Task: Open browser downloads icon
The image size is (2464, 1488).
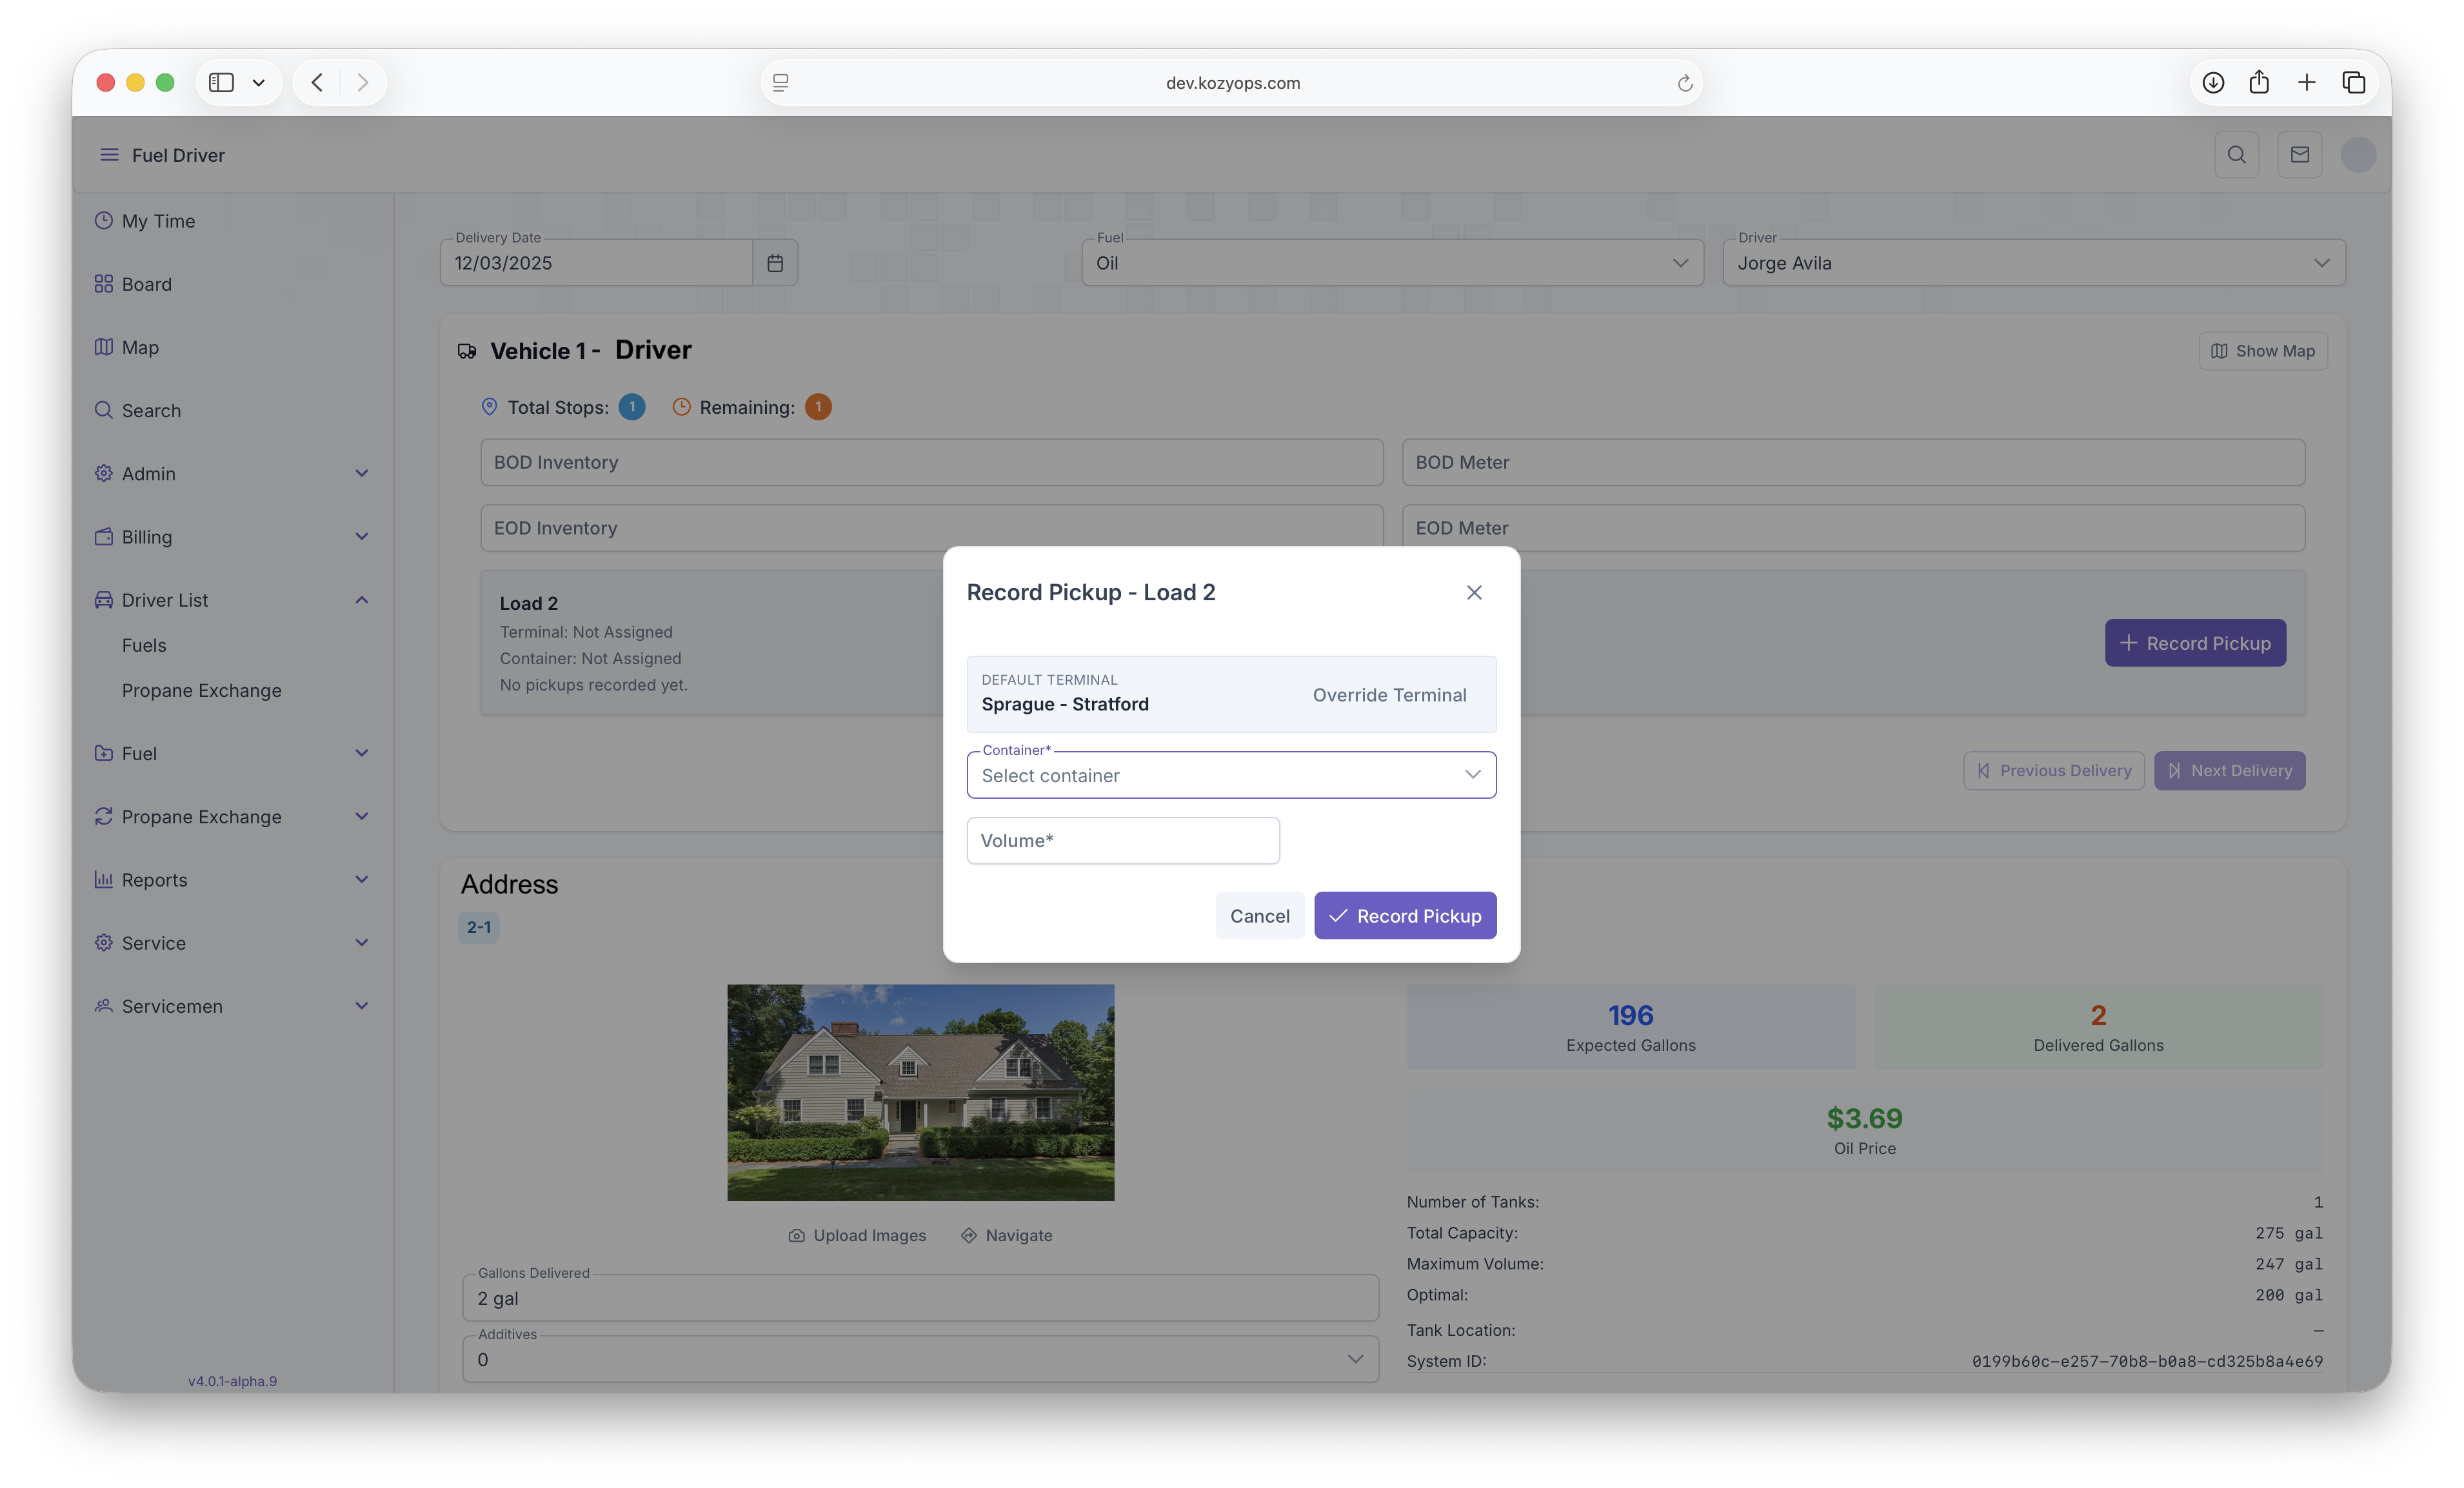Action: [x=2212, y=83]
